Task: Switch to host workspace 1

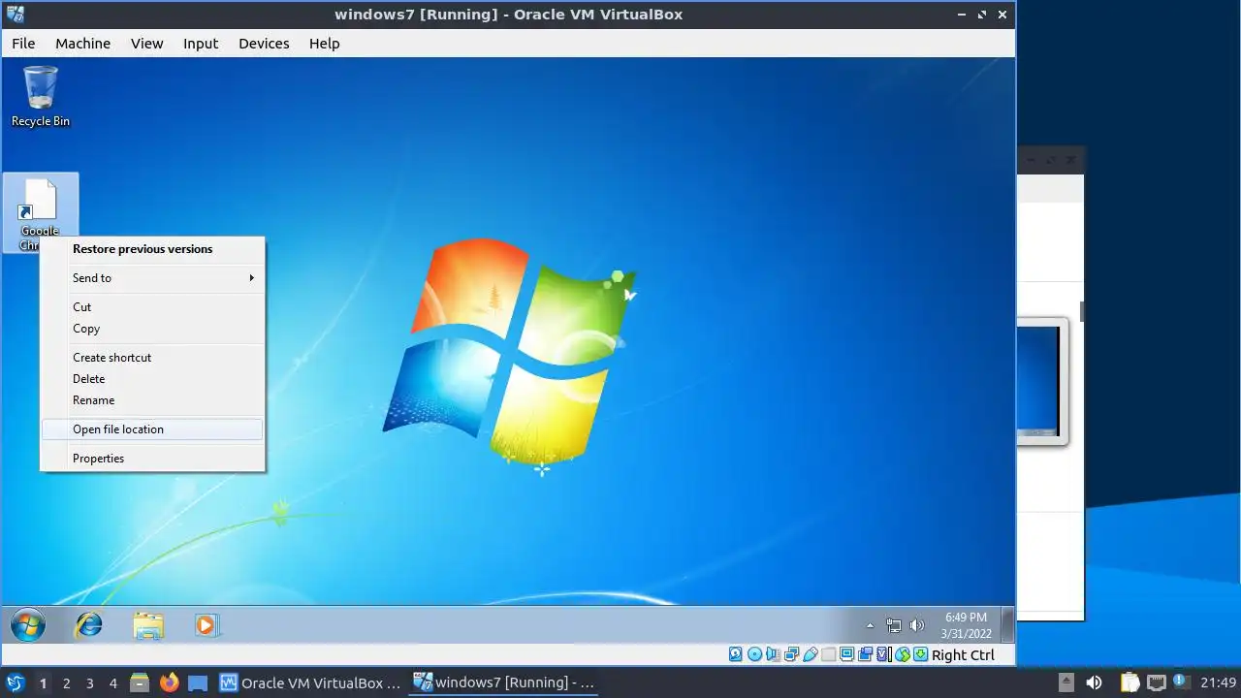Action: [x=43, y=683]
